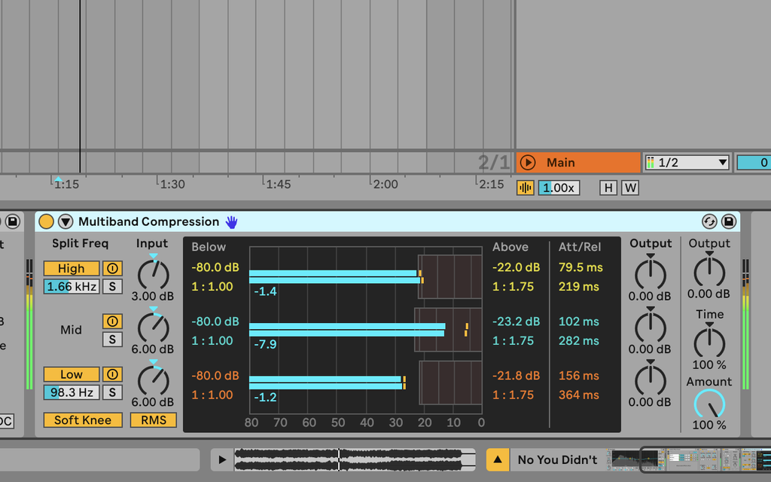Click the H optimize-height button
Screen dimensions: 771x482
pyautogui.click(x=608, y=187)
